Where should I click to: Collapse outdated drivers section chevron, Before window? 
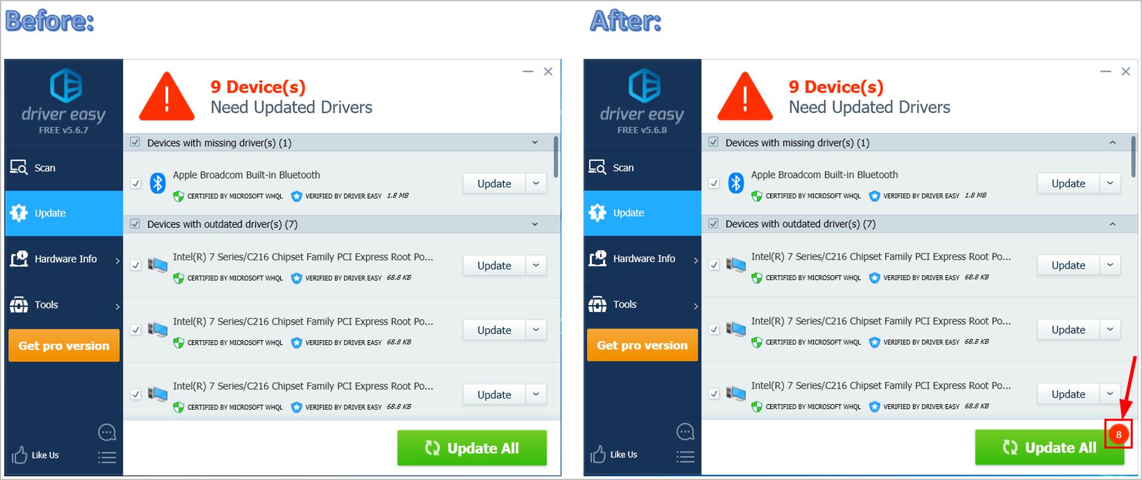pos(535,224)
